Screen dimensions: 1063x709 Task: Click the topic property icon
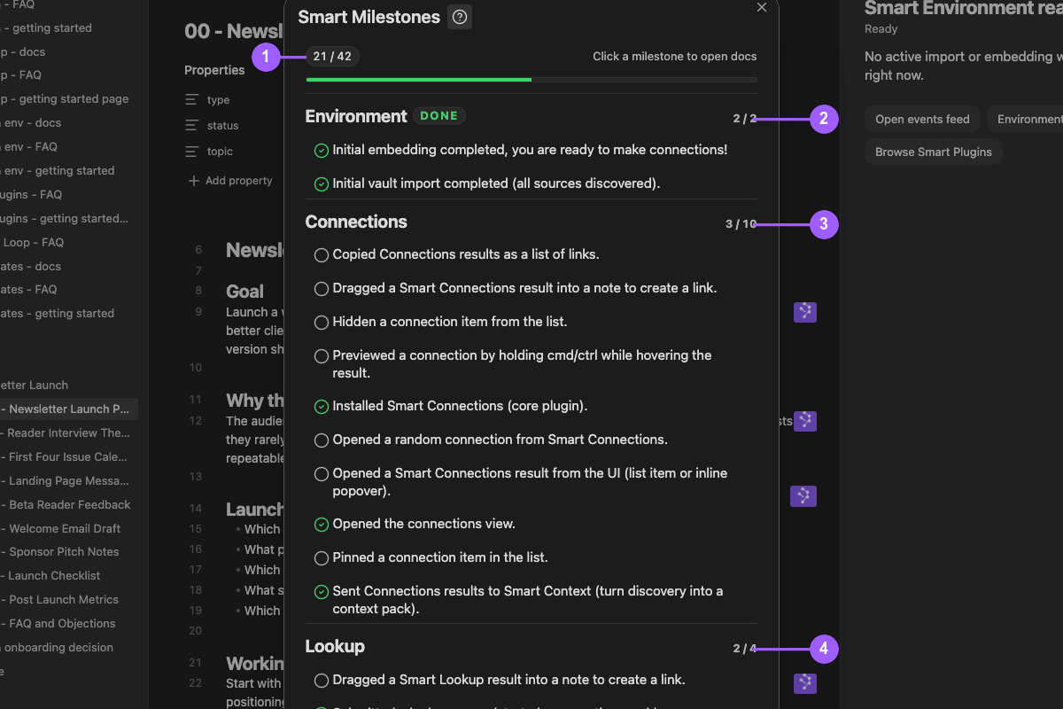point(192,152)
